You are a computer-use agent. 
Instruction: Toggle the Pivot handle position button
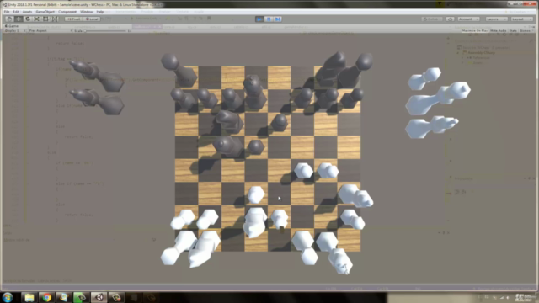point(73,19)
